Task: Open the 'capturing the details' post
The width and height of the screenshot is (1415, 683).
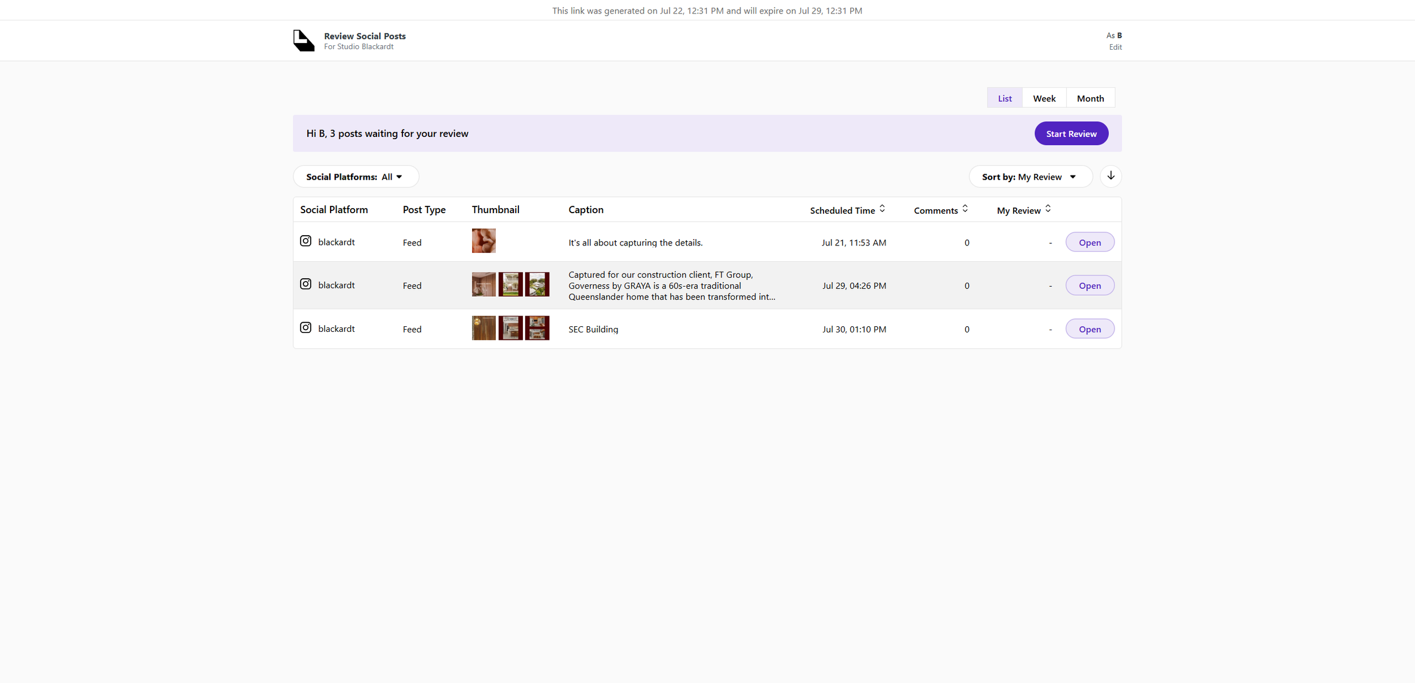Action: (x=1090, y=243)
